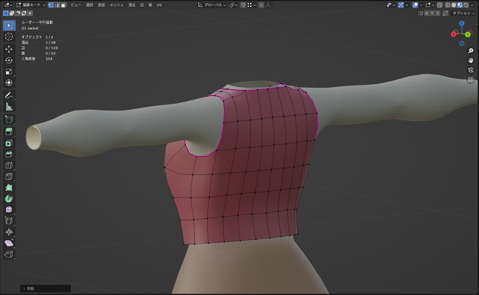Screen dimensions: 479x295
Task: Open the オプション dropdown
Action: point(463,13)
